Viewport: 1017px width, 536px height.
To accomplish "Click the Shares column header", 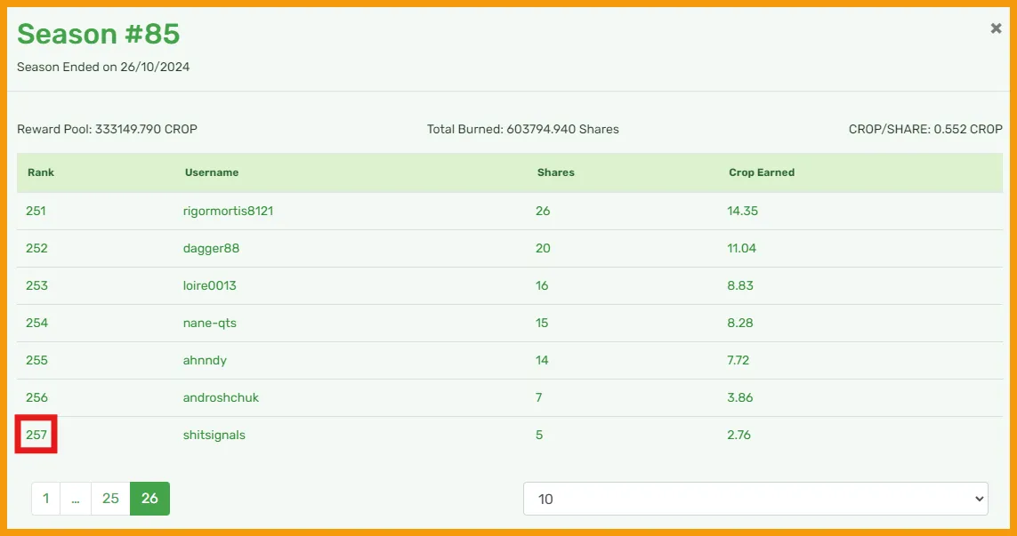I will pos(556,172).
